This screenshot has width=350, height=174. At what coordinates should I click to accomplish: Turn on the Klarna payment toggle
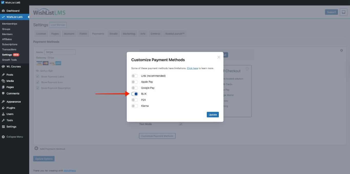(135, 106)
